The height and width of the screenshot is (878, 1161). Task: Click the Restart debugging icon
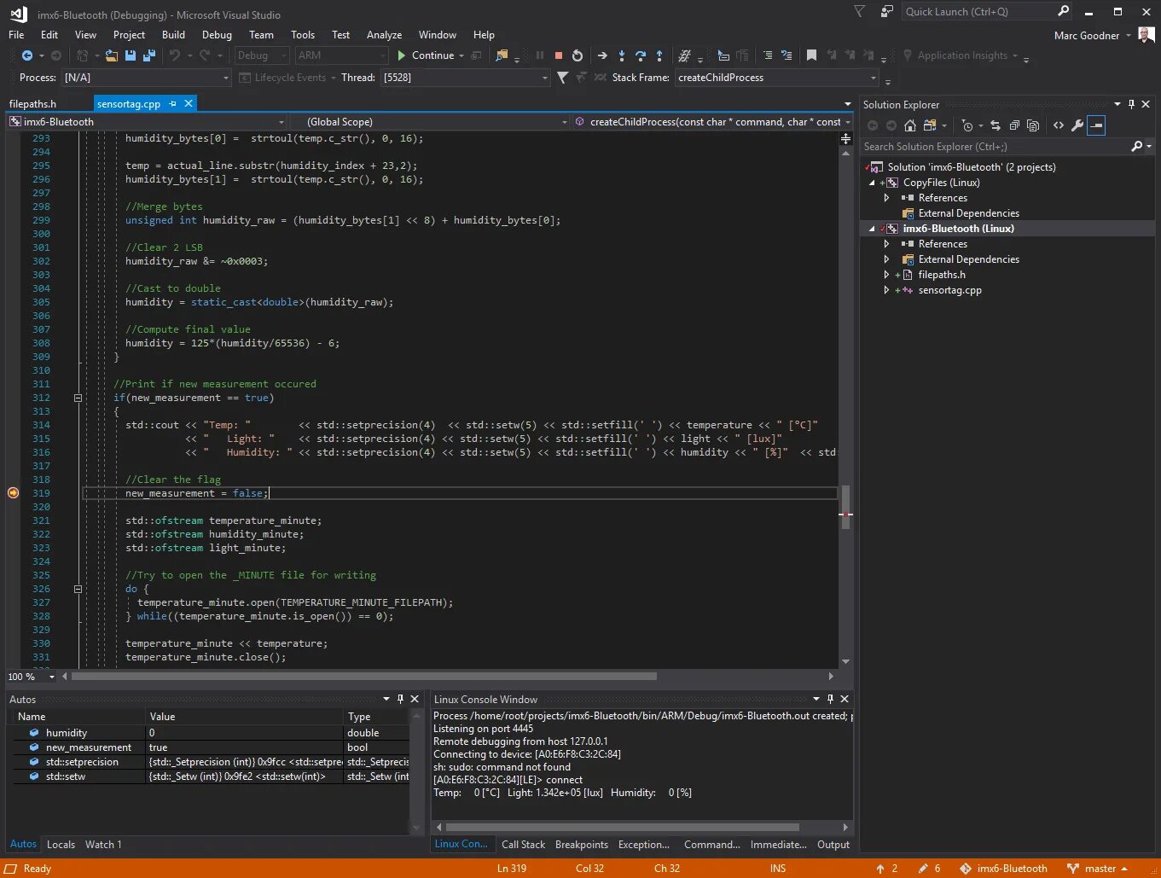pyautogui.click(x=578, y=55)
